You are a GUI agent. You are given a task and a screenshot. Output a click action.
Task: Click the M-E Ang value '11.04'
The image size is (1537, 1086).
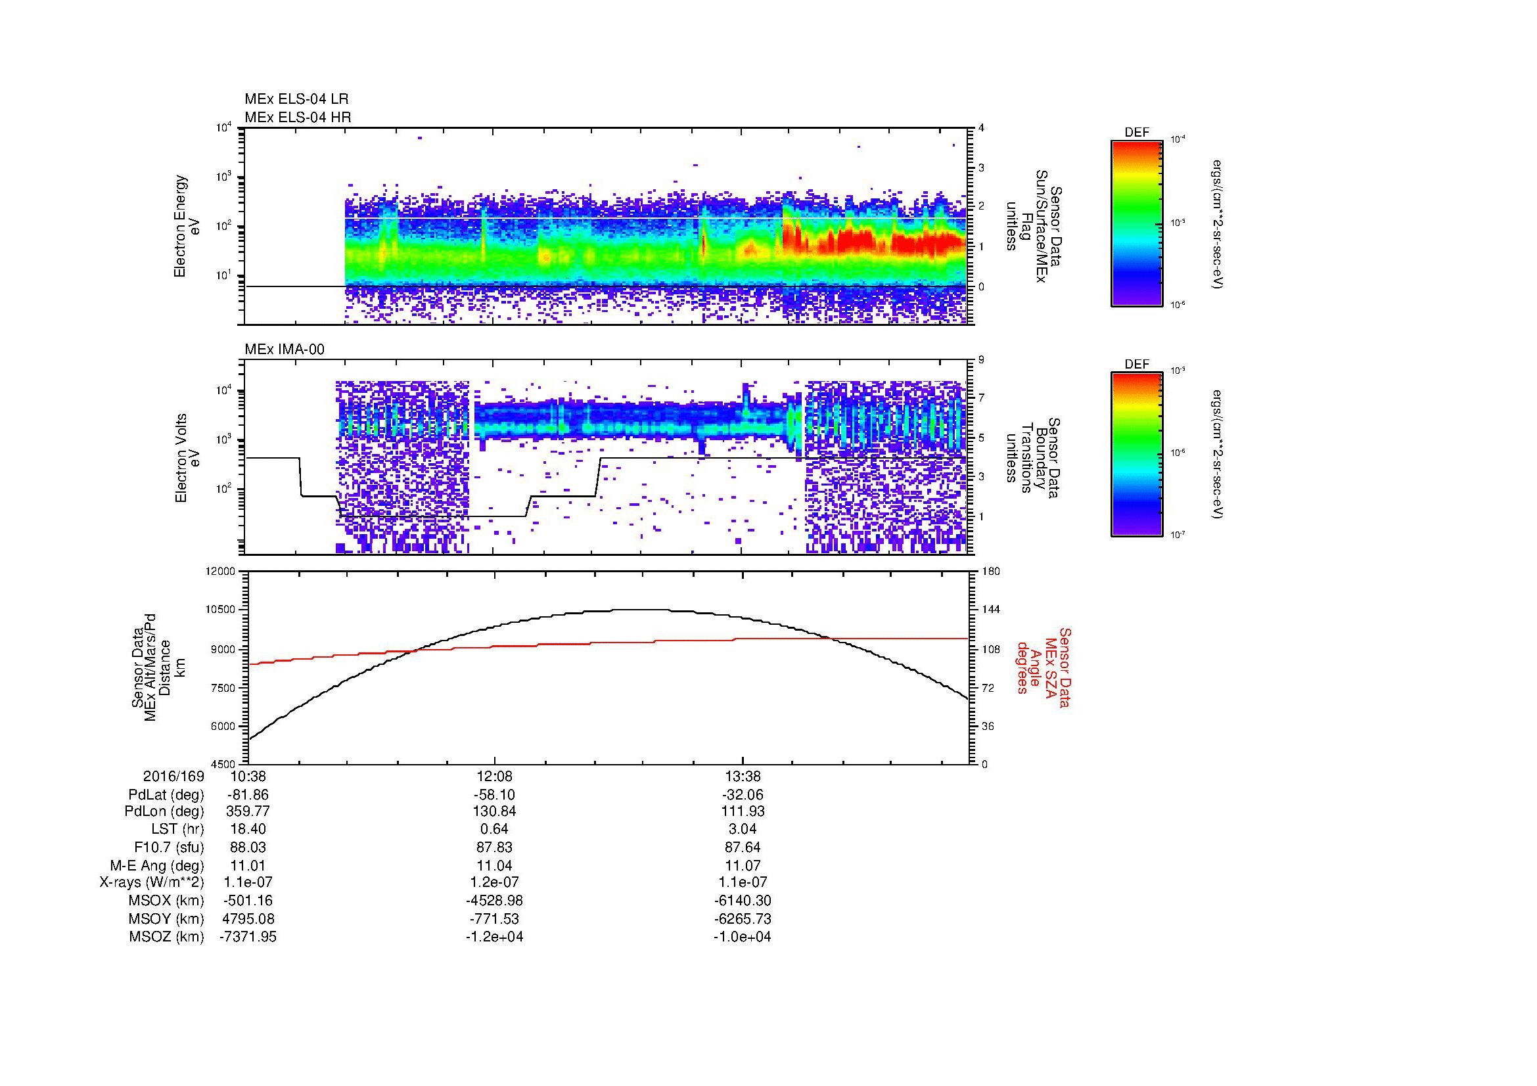click(x=495, y=866)
